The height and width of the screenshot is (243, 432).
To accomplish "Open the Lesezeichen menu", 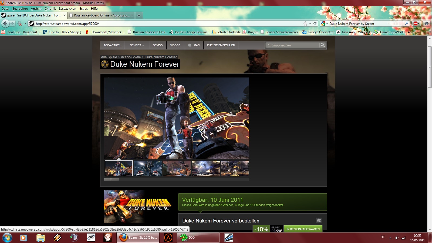I will [67, 9].
